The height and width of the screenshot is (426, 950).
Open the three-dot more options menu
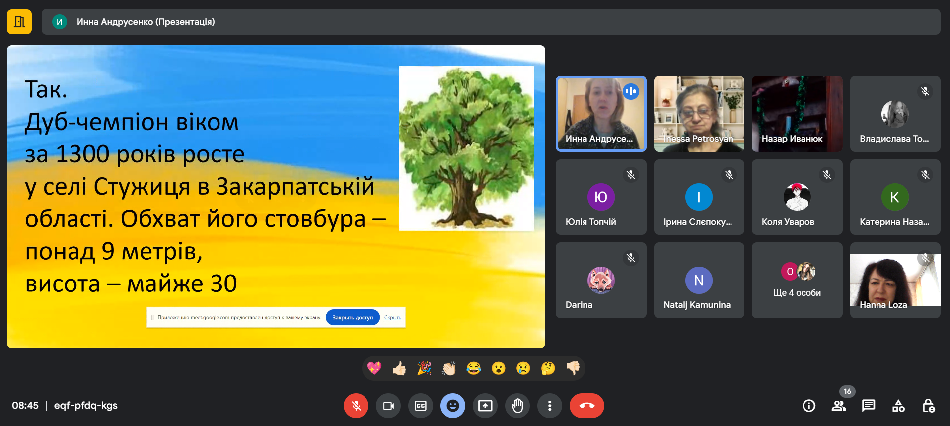(549, 406)
